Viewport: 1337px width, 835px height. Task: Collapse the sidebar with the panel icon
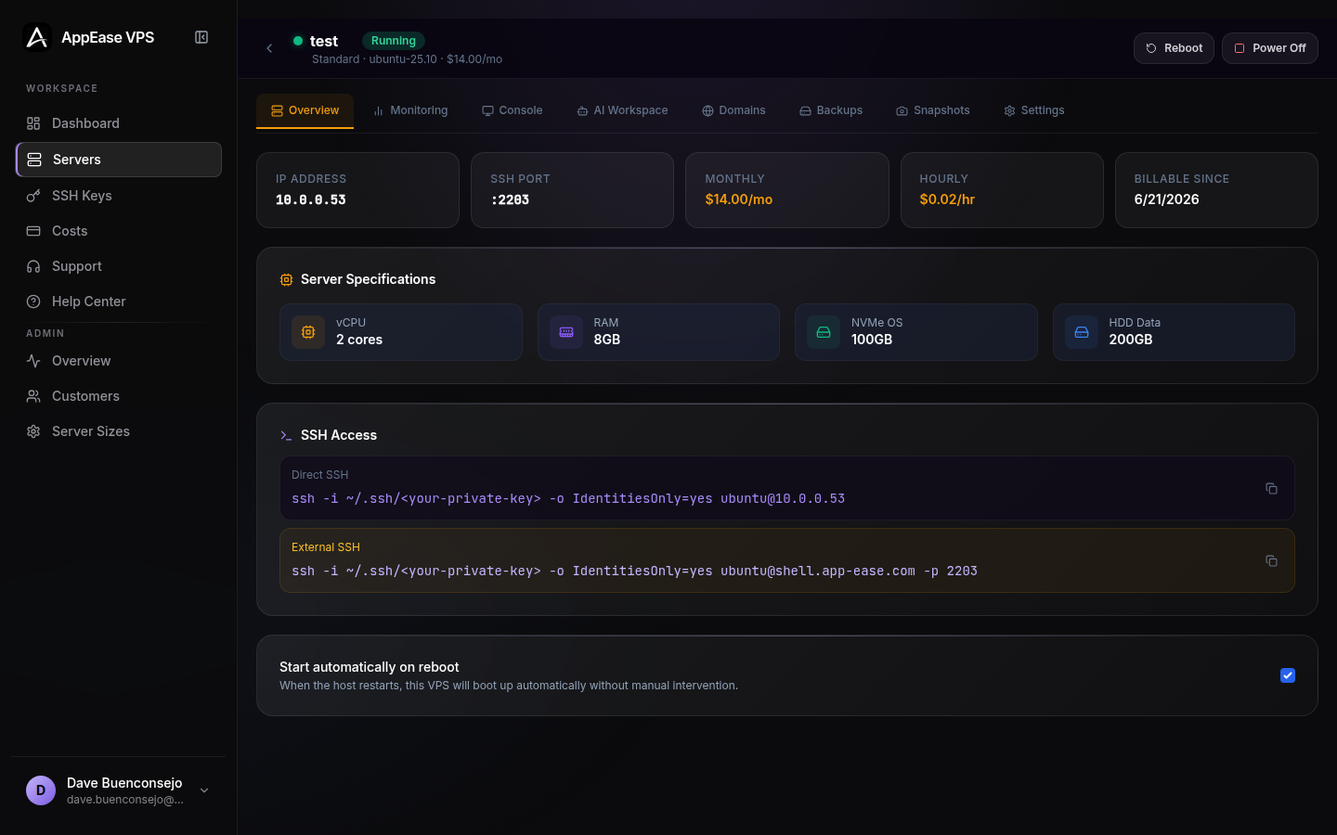point(201,37)
